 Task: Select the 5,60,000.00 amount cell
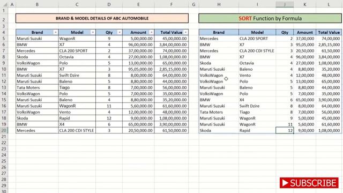(138, 106)
